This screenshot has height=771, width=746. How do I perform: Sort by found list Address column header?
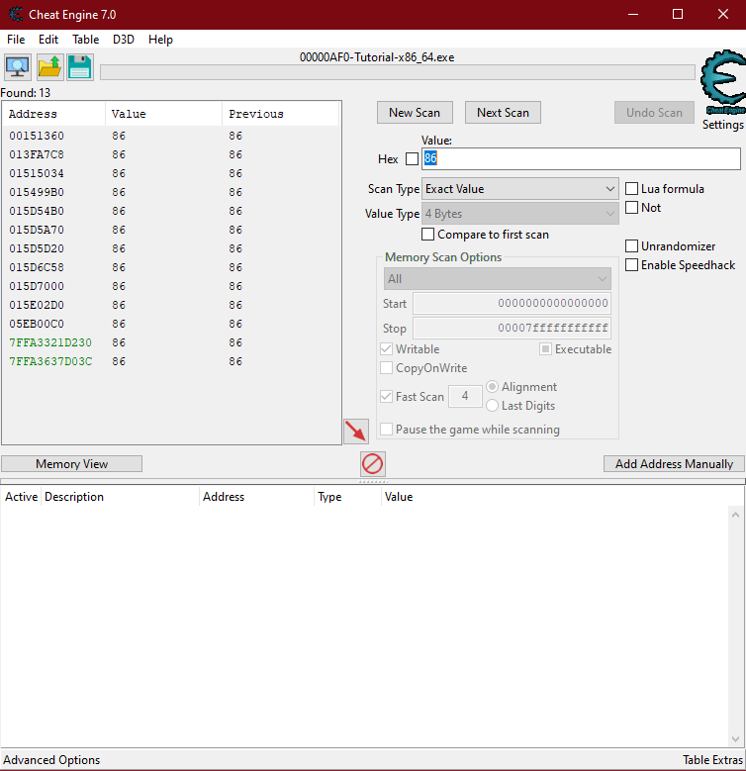pyautogui.click(x=53, y=114)
